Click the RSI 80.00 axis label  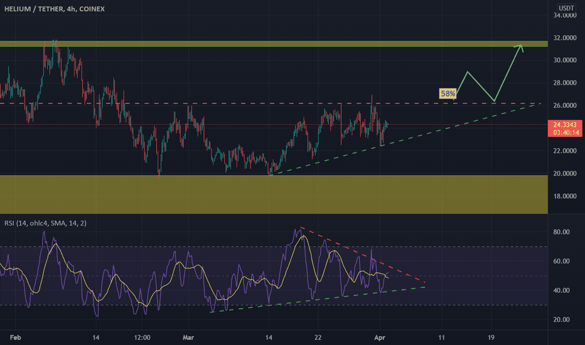[561, 232]
